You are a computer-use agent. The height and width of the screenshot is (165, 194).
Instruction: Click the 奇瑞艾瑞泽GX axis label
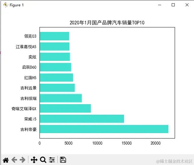click(x=24, y=109)
